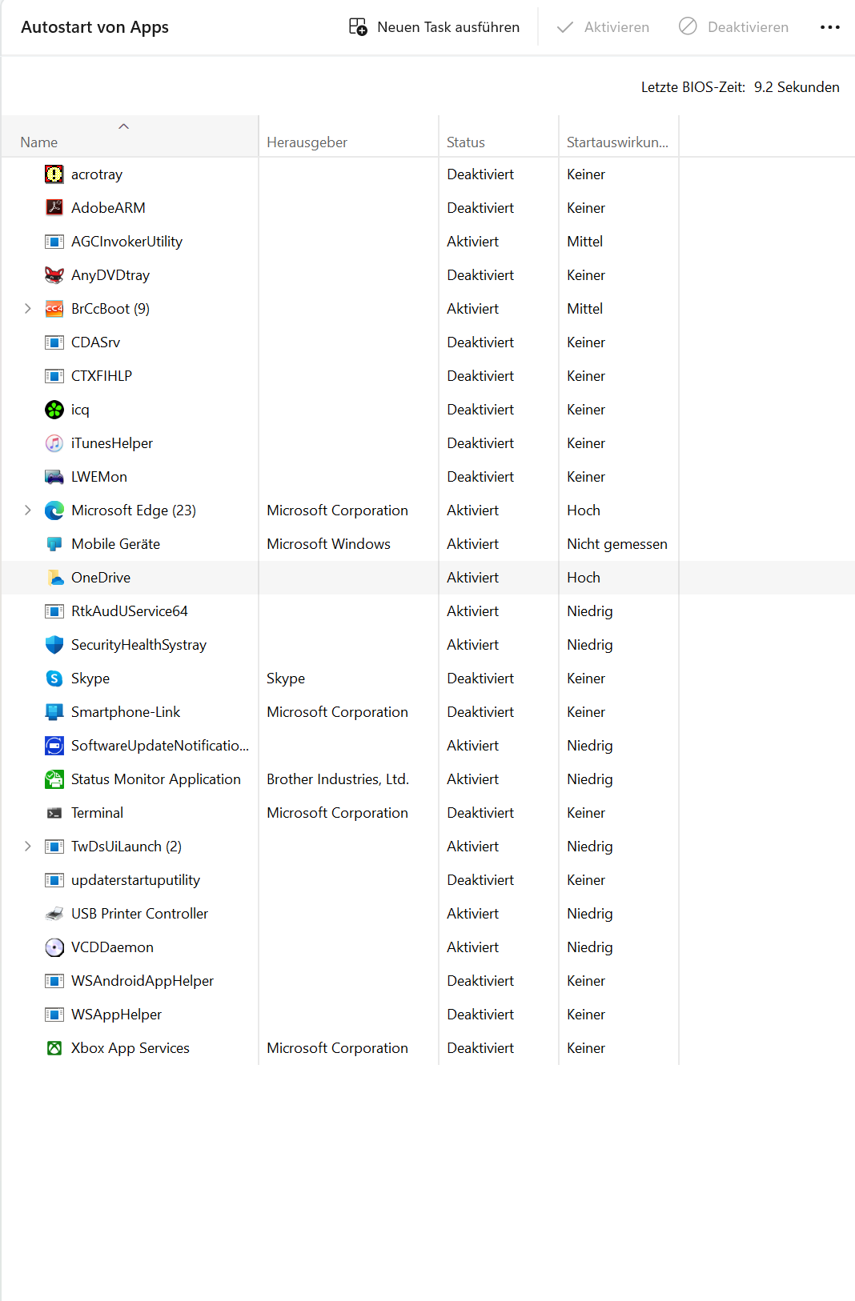Screen dimensions: 855x1301
Task: Click the Mobile Geräte icon
Action: pyautogui.click(x=54, y=544)
